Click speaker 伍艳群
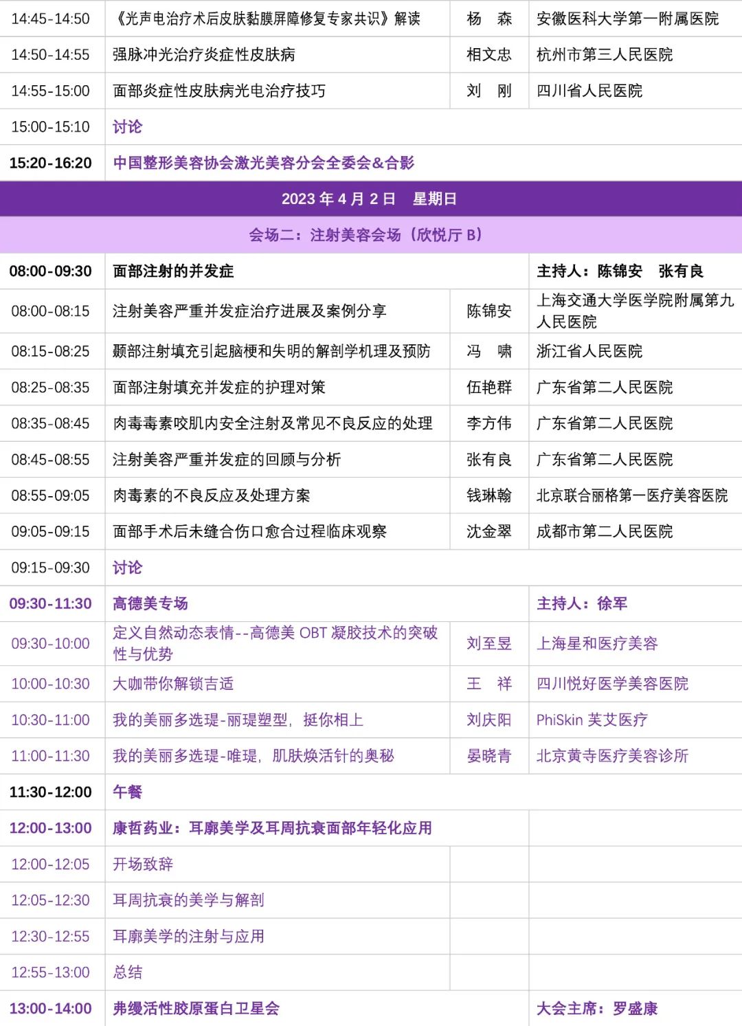 [x=489, y=387]
